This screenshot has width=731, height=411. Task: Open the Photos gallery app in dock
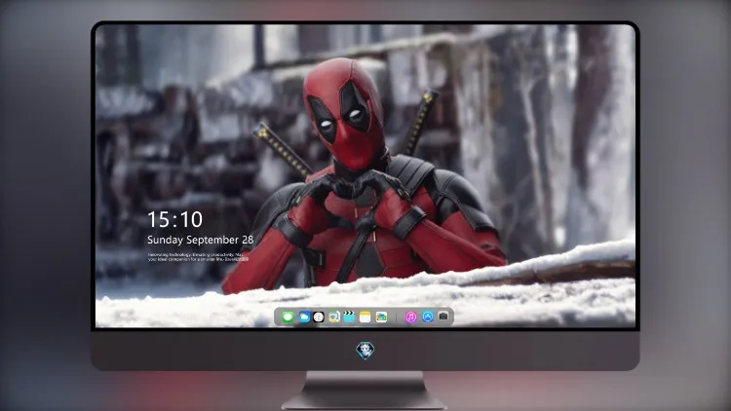coord(381,318)
